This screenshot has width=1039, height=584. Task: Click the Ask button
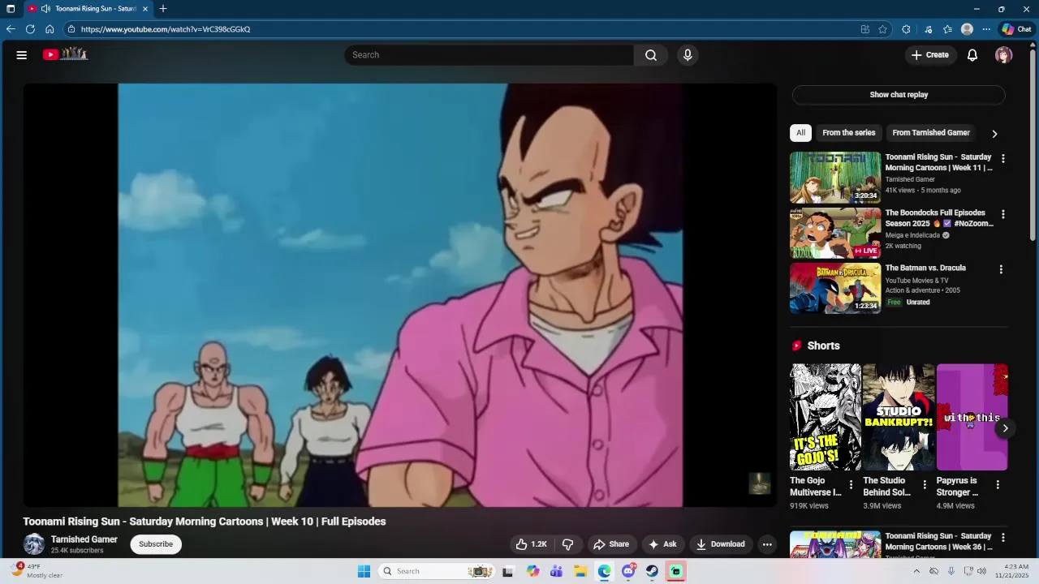663,544
